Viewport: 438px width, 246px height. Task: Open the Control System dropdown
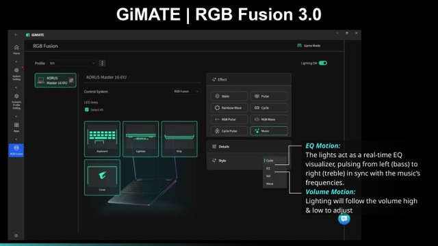coord(185,92)
